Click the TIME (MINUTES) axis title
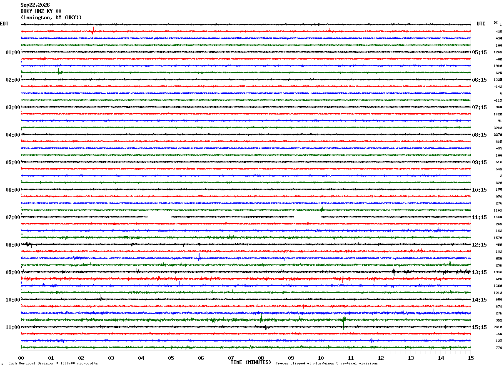The height and width of the screenshot is (369, 504). tap(251, 362)
